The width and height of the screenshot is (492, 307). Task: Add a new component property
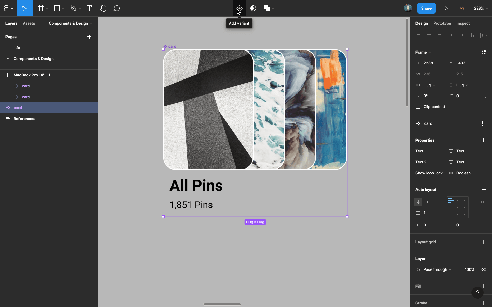483,140
